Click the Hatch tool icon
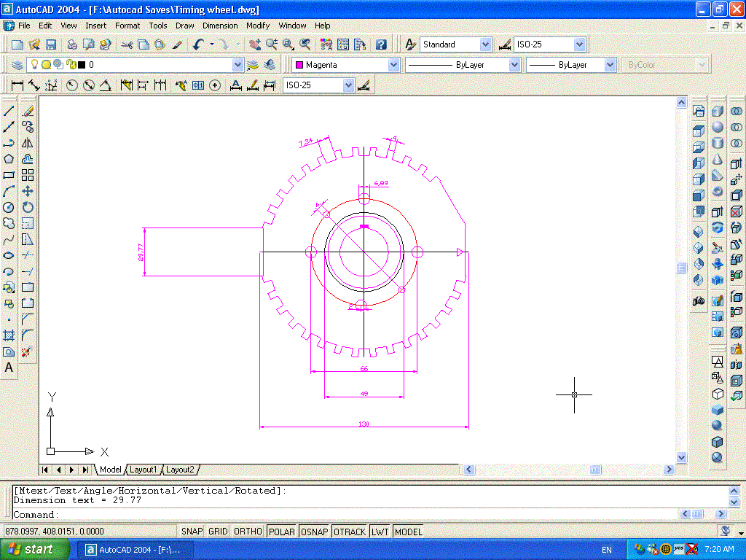Viewport: 746px width, 560px height. [x=9, y=335]
